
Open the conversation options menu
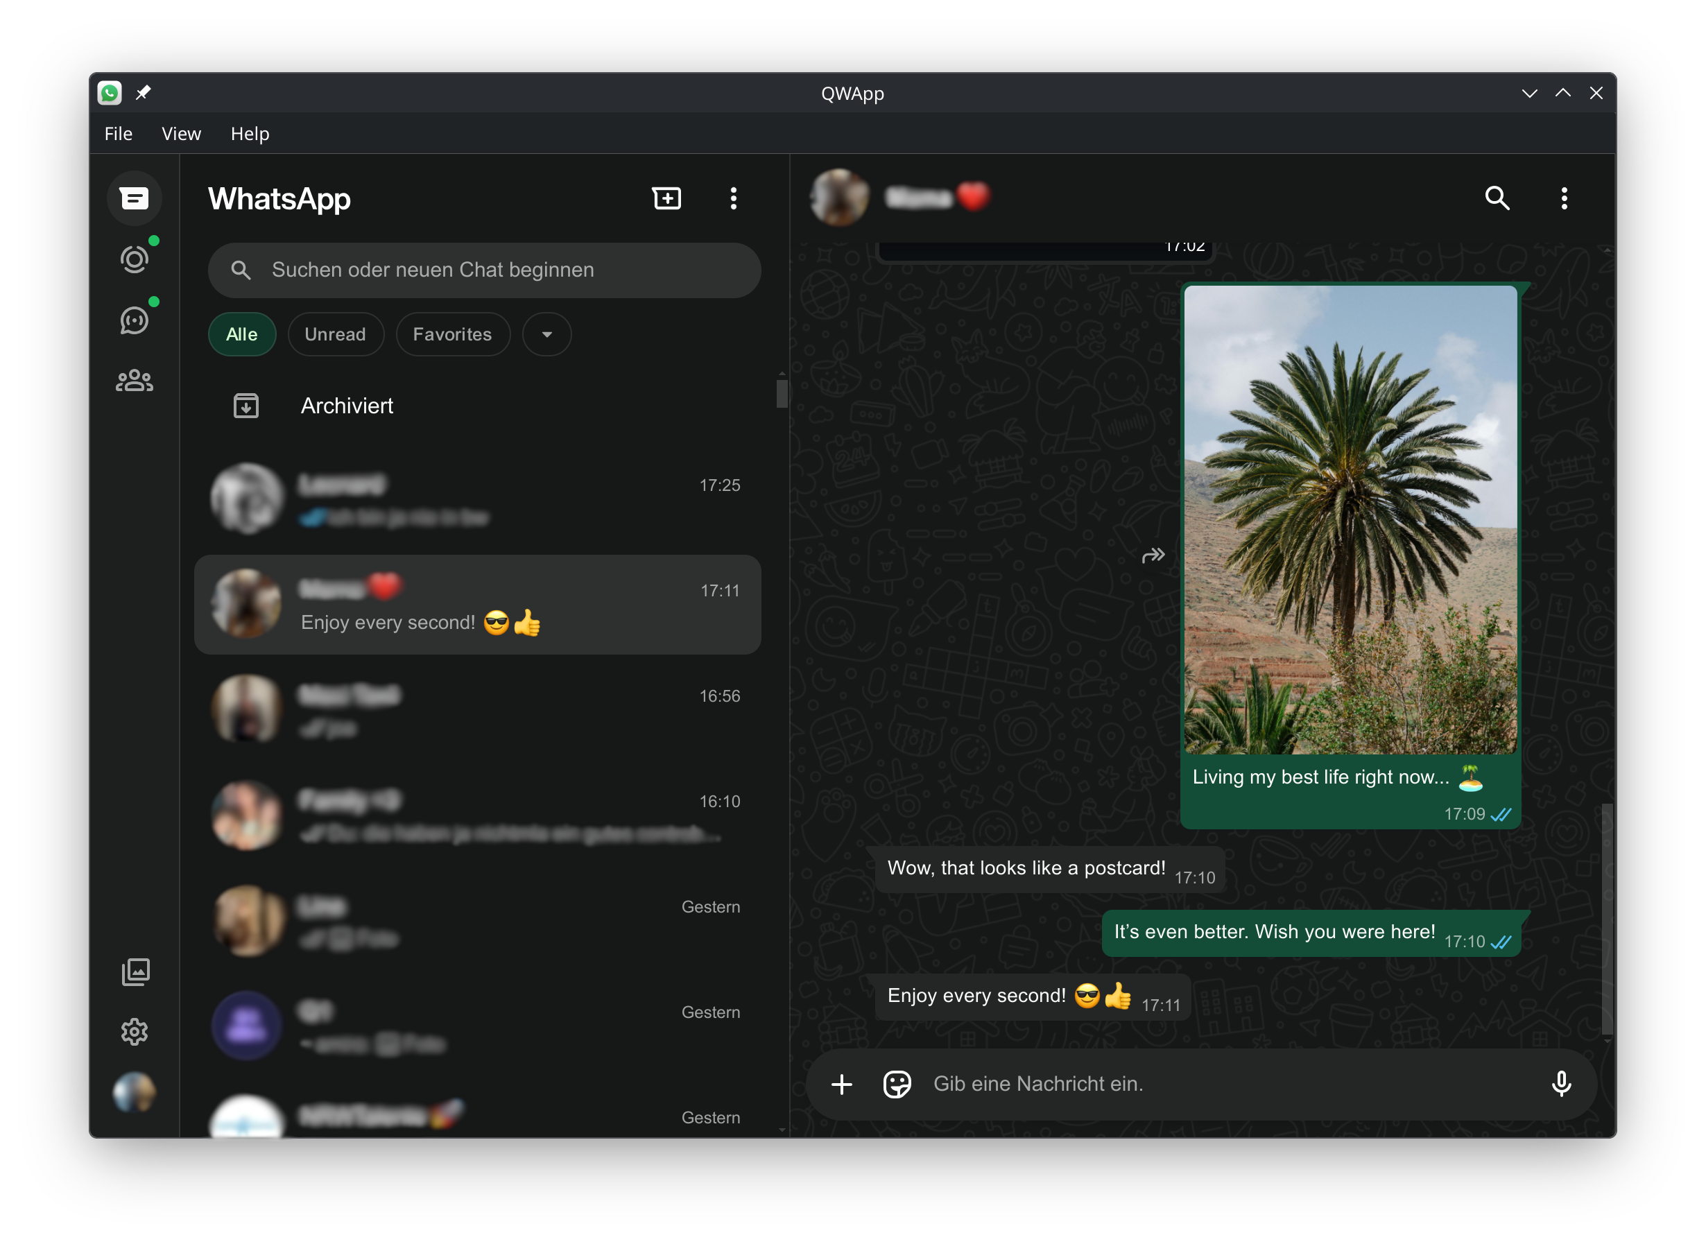(1564, 198)
